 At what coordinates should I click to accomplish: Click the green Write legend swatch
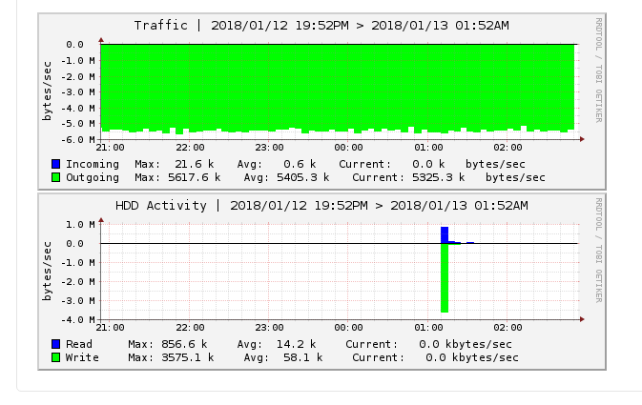tap(56, 357)
